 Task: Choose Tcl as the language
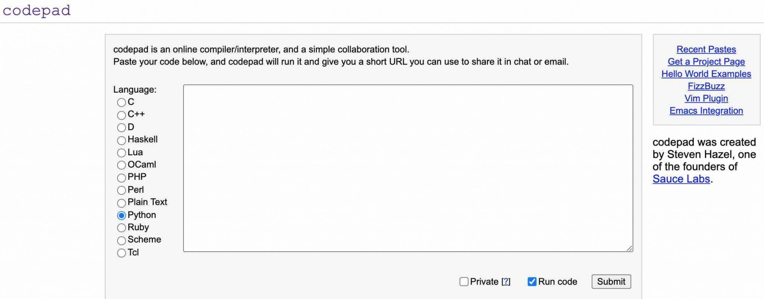point(121,253)
